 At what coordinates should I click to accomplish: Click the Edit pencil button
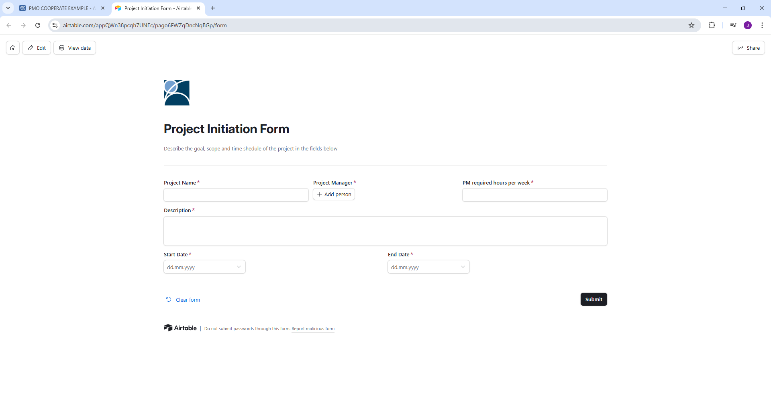click(x=37, y=48)
